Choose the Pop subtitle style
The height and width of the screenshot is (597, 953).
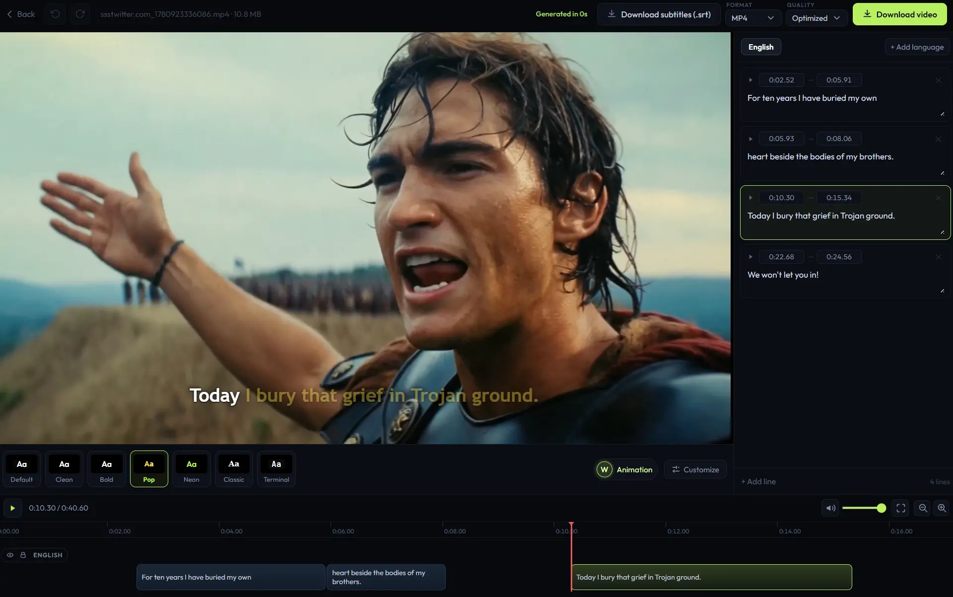[x=149, y=469]
